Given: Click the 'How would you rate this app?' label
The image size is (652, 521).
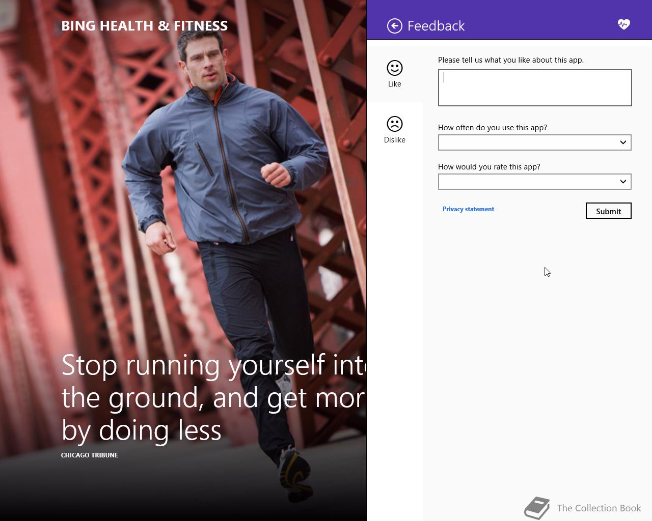Looking at the screenshot, I should 489,167.
